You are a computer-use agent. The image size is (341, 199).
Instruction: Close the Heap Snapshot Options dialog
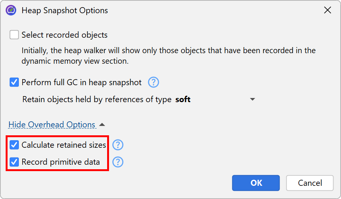tap(327, 11)
